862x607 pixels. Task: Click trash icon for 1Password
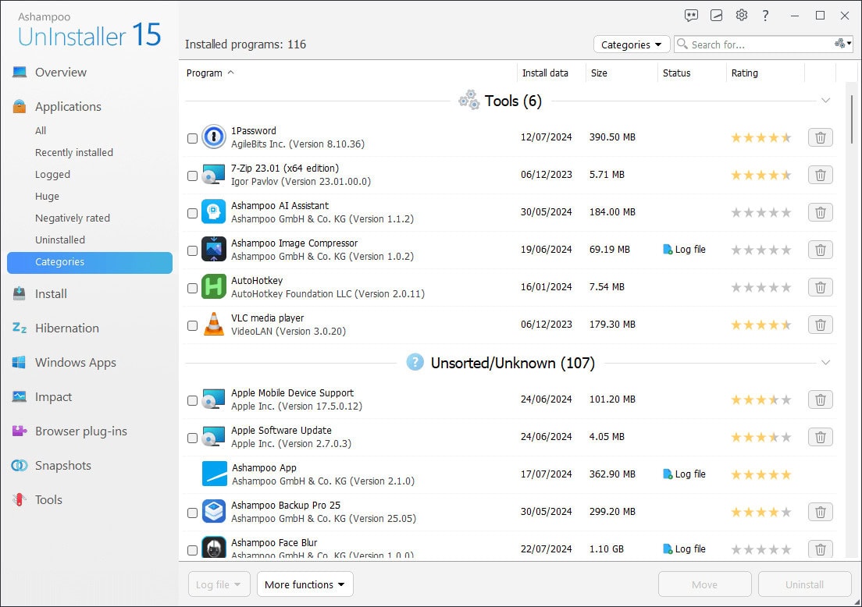point(820,137)
